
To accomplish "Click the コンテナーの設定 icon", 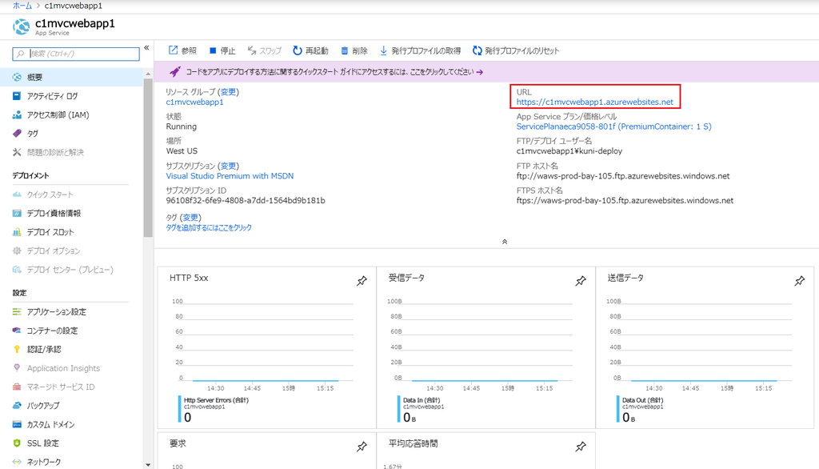I will click(x=17, y=331).
